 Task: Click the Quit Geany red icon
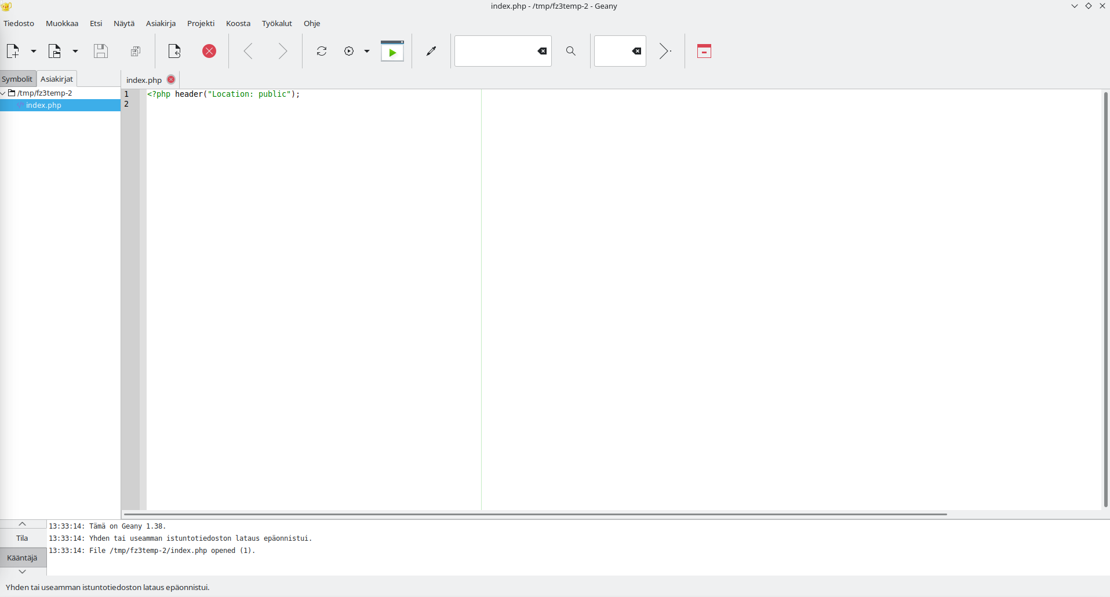point(704,51)
